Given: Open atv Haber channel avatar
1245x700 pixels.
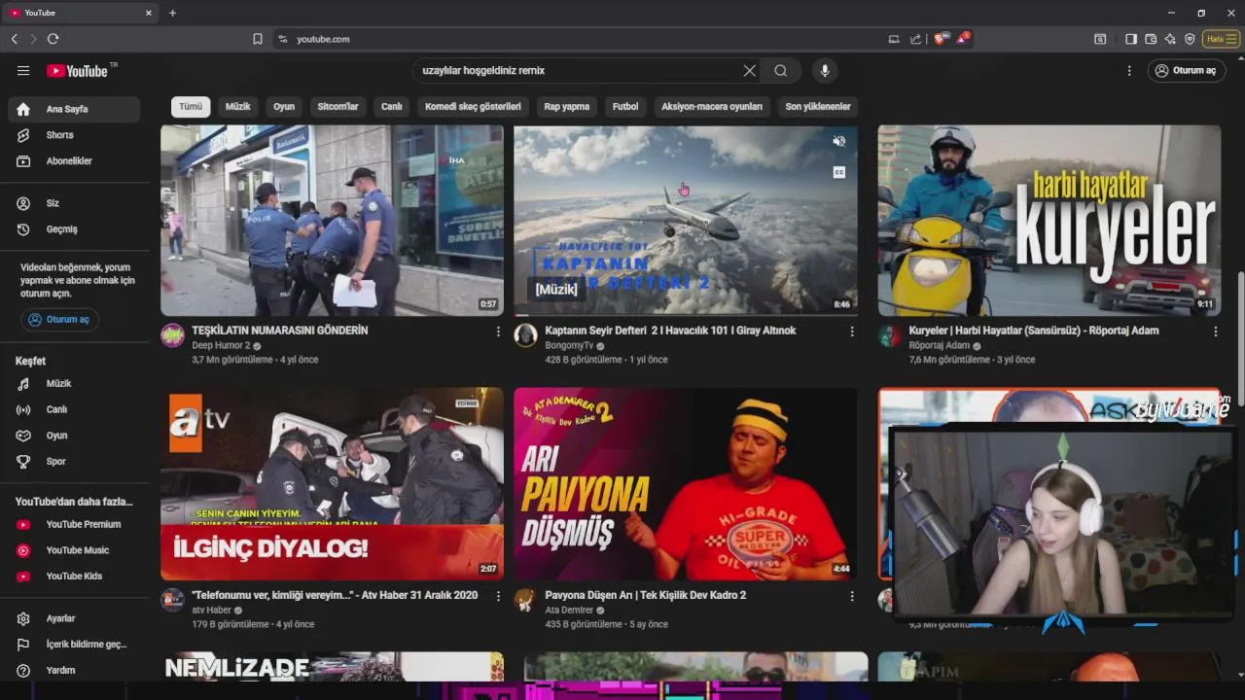Looking at the screenshot, I should tap(172, 600).
